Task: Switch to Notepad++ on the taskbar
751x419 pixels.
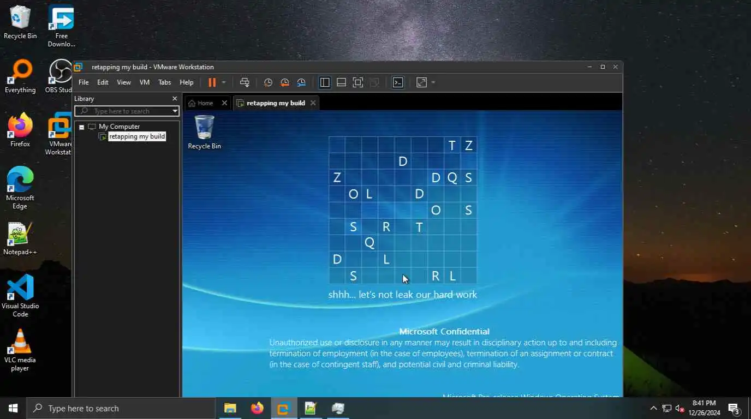Action: coord(311,408)
